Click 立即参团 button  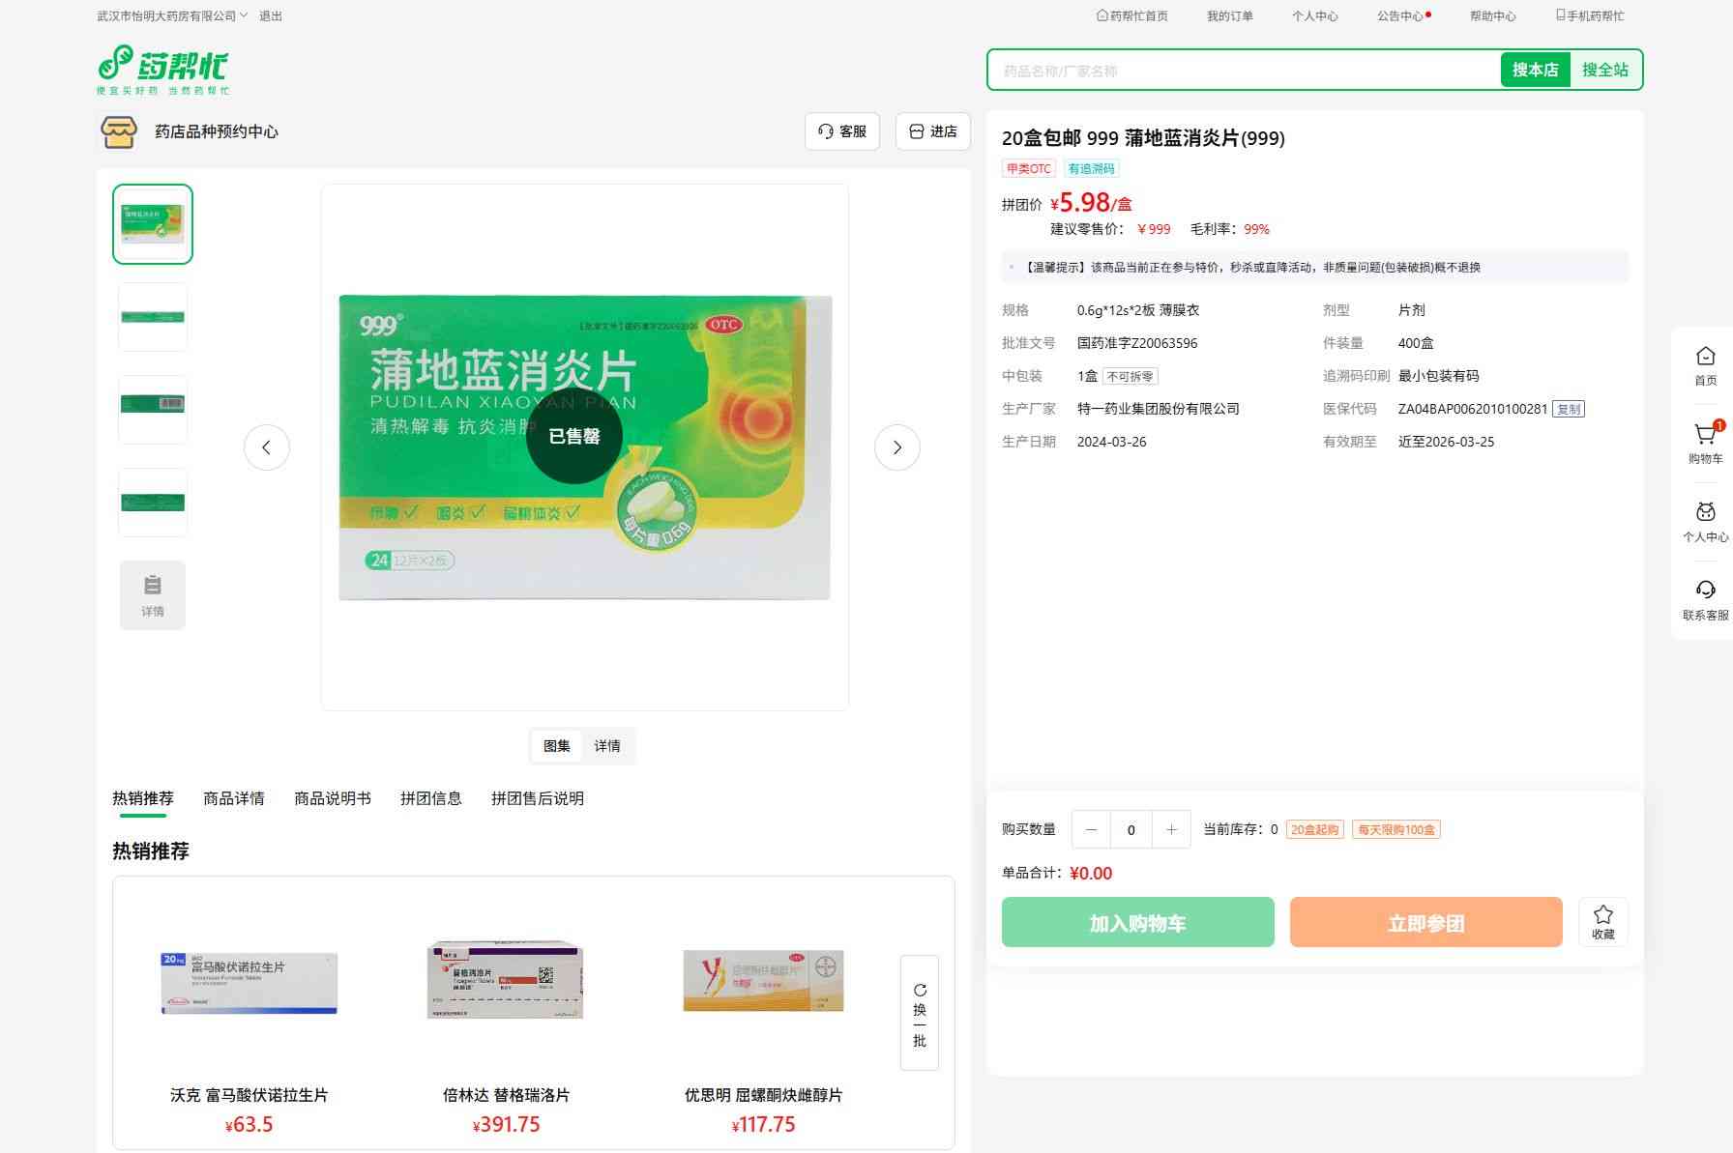click(1426, 922)
